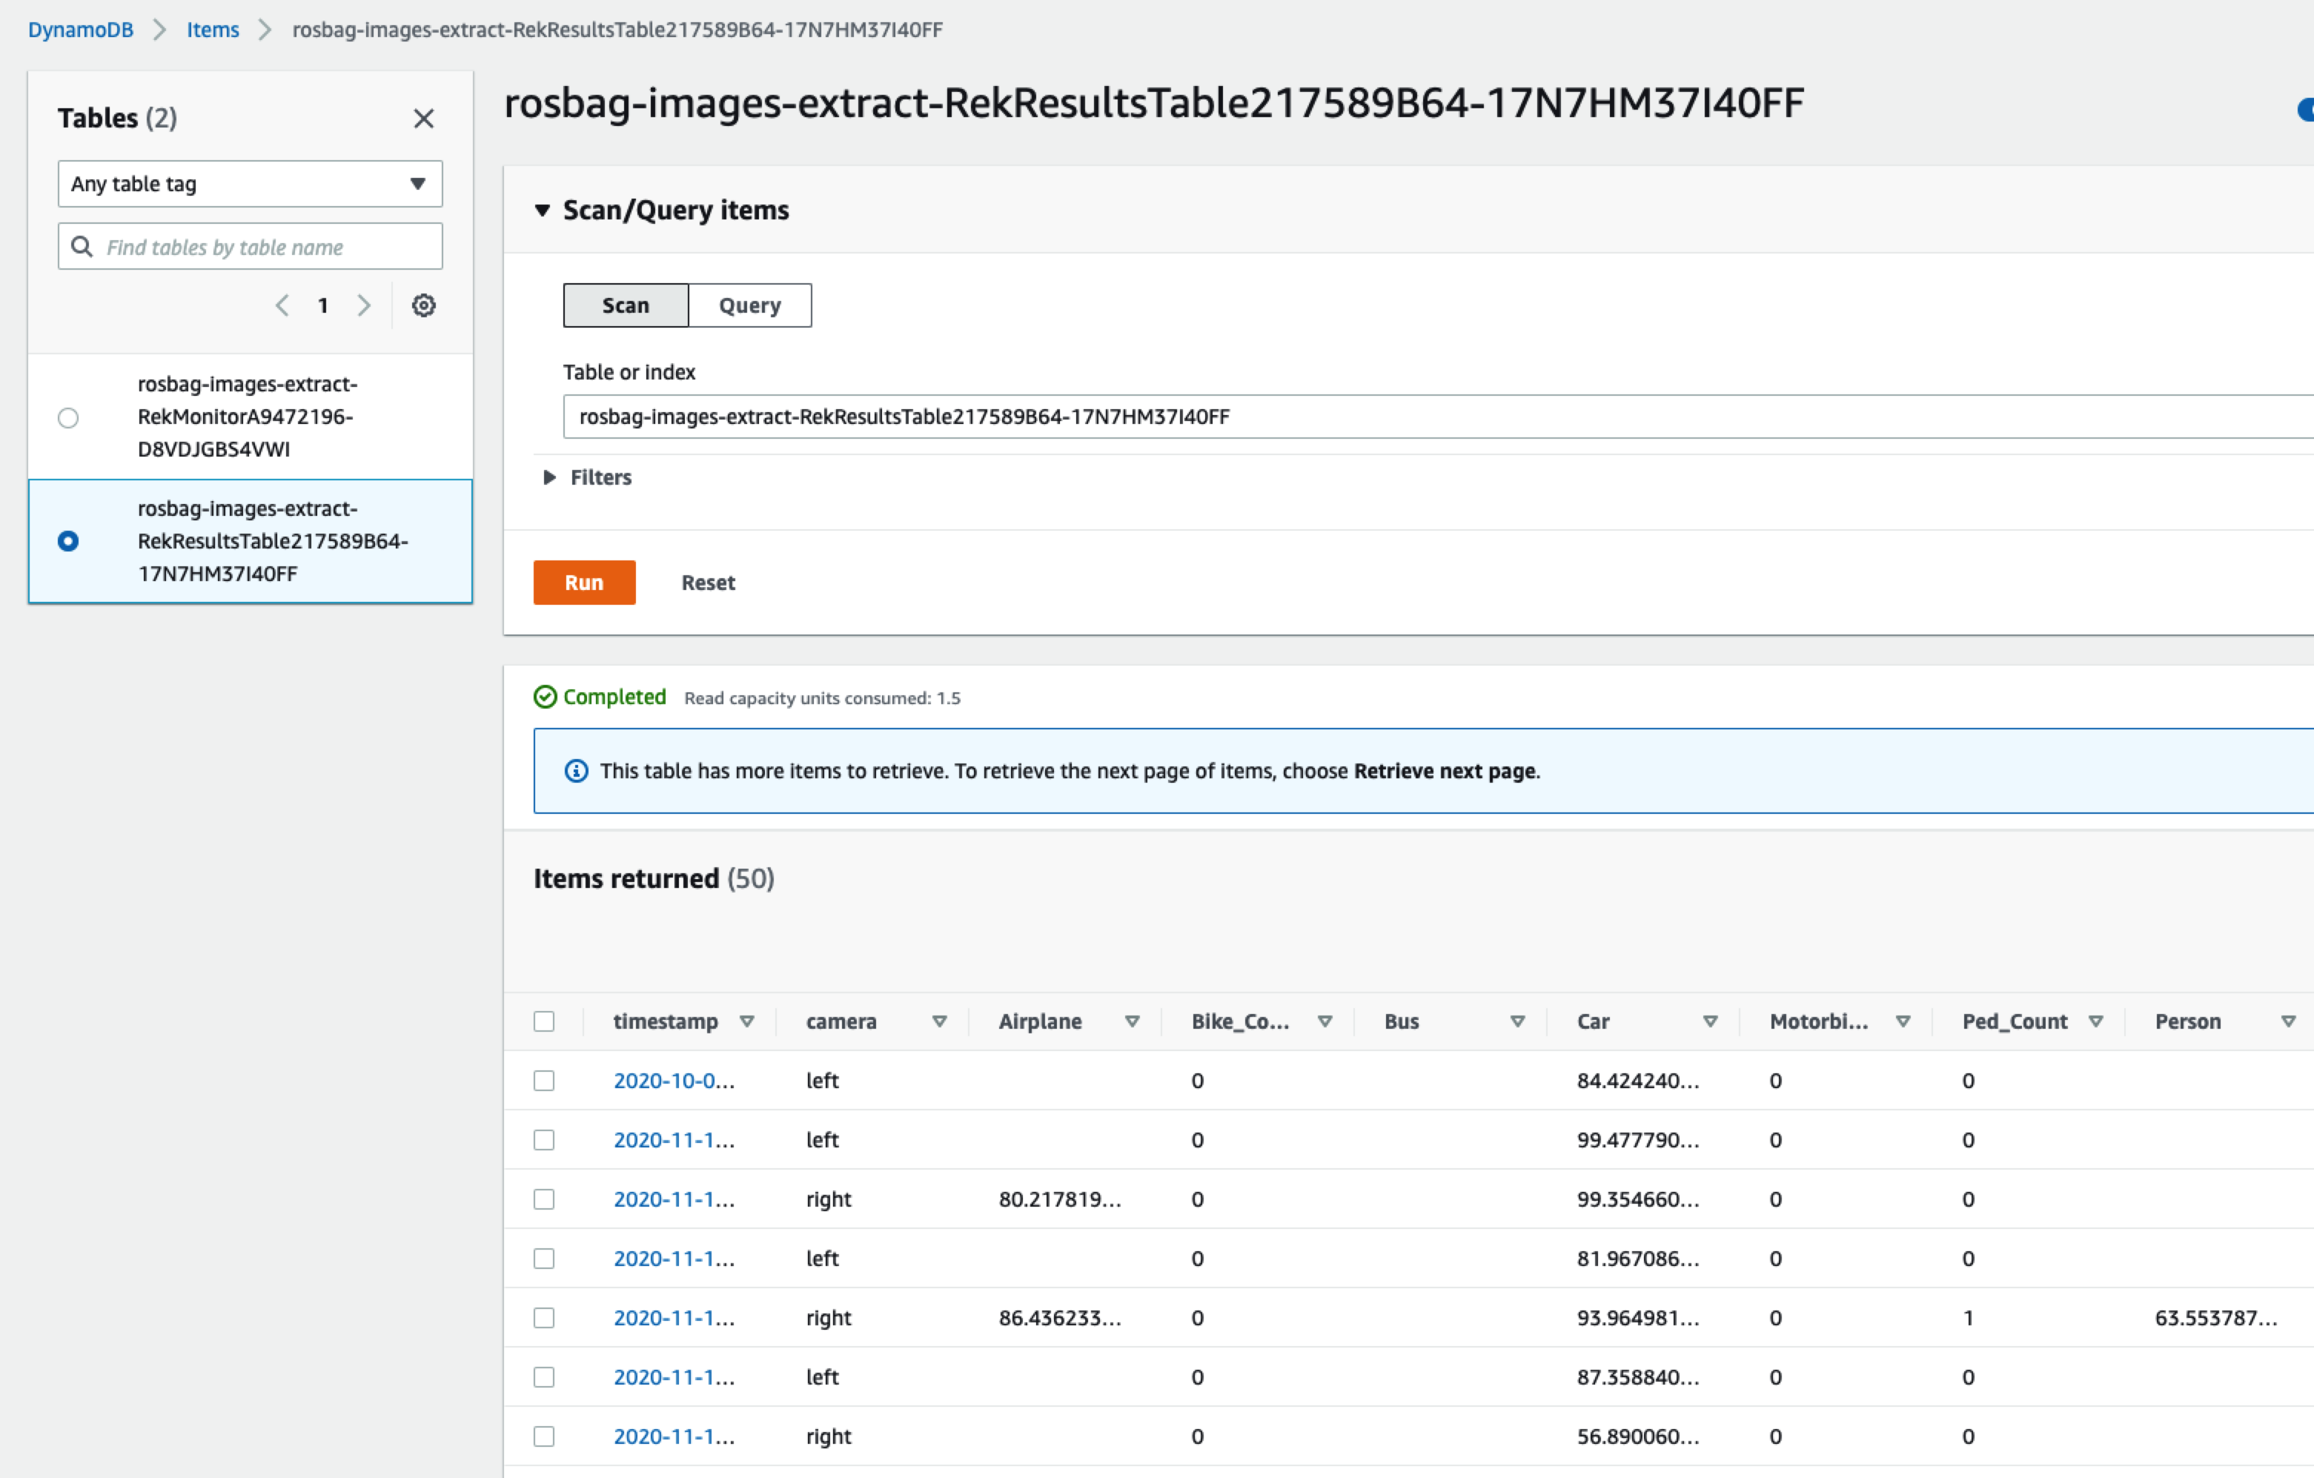Select rosbag-images-extract-RekMonitorA9472196 table name
This screenshot has height=1478, width=2314.
tap(247, 417)
